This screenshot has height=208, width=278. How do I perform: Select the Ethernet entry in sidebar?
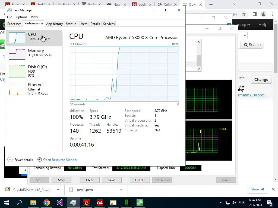[x=34, y=89]
